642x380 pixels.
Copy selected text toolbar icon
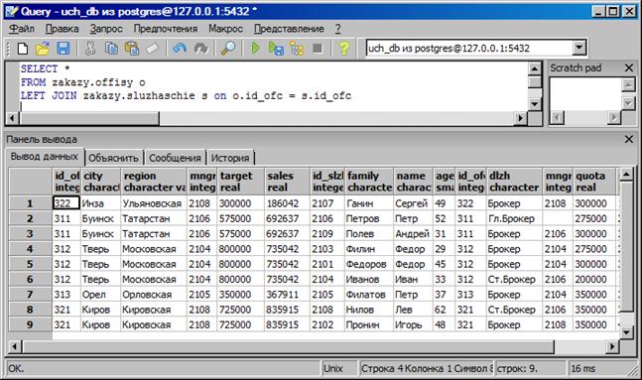point(111,49)
